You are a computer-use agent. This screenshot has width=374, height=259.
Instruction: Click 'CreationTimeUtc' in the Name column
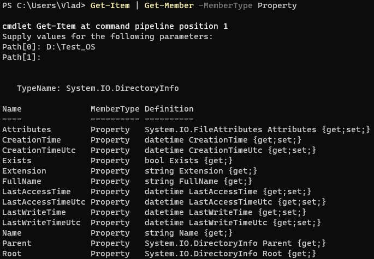tap(39, 150)
